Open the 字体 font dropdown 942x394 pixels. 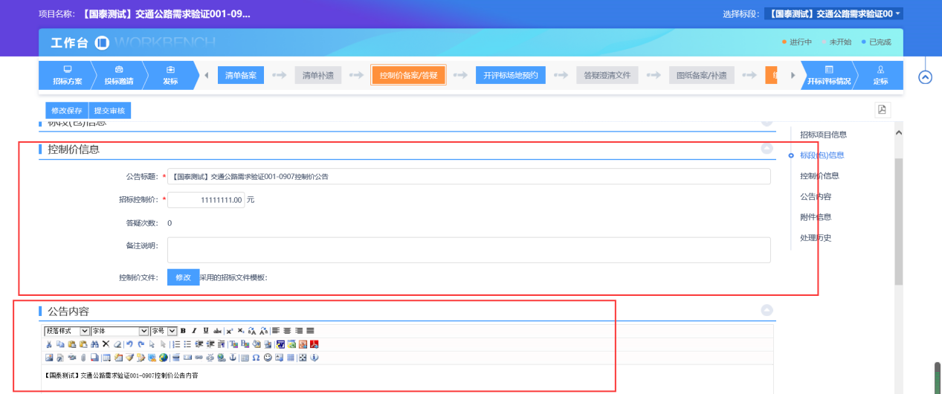point(119,331)
